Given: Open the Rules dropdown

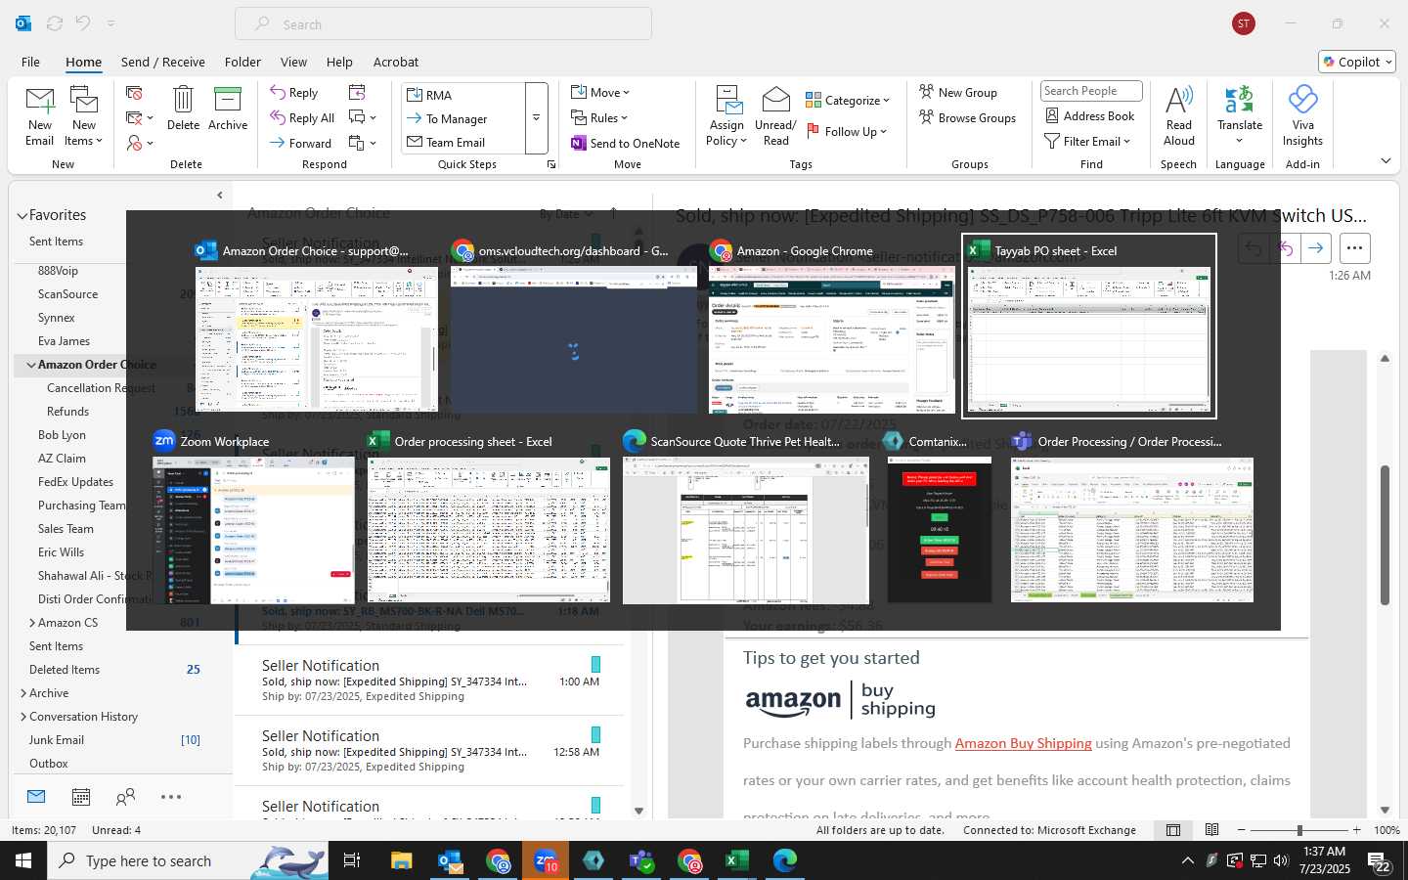Looking at the screenshot, I should 599,117.
